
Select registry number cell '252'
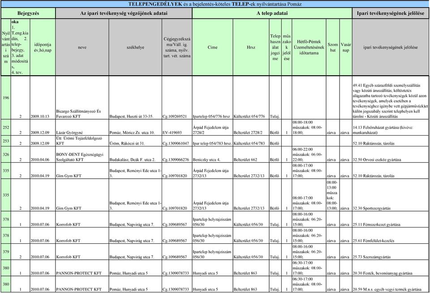tap(6, 127)
